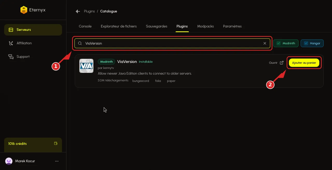
Task: Click author text 'par kennytv'
Action: pyautogui.click(x=106, y=68)
